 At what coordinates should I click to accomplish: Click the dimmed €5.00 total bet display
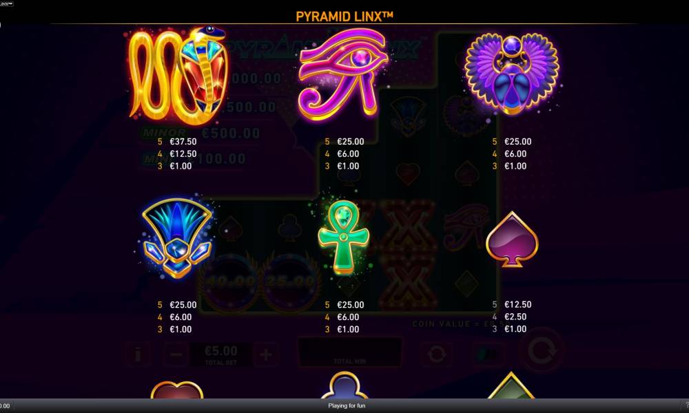(221, 354)
